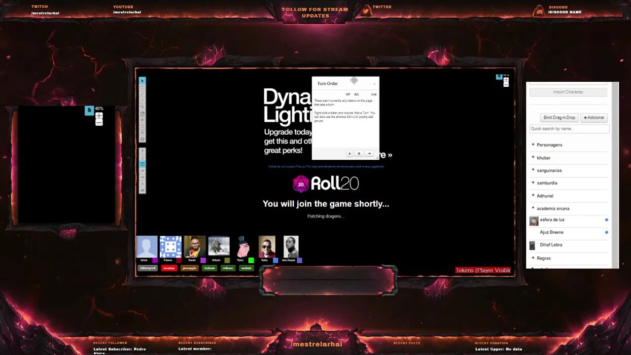Image resolution: width=631 pixels, height=355 pixels.
Task: Zoom in with plus button in main map
Action: pos(506,79)
